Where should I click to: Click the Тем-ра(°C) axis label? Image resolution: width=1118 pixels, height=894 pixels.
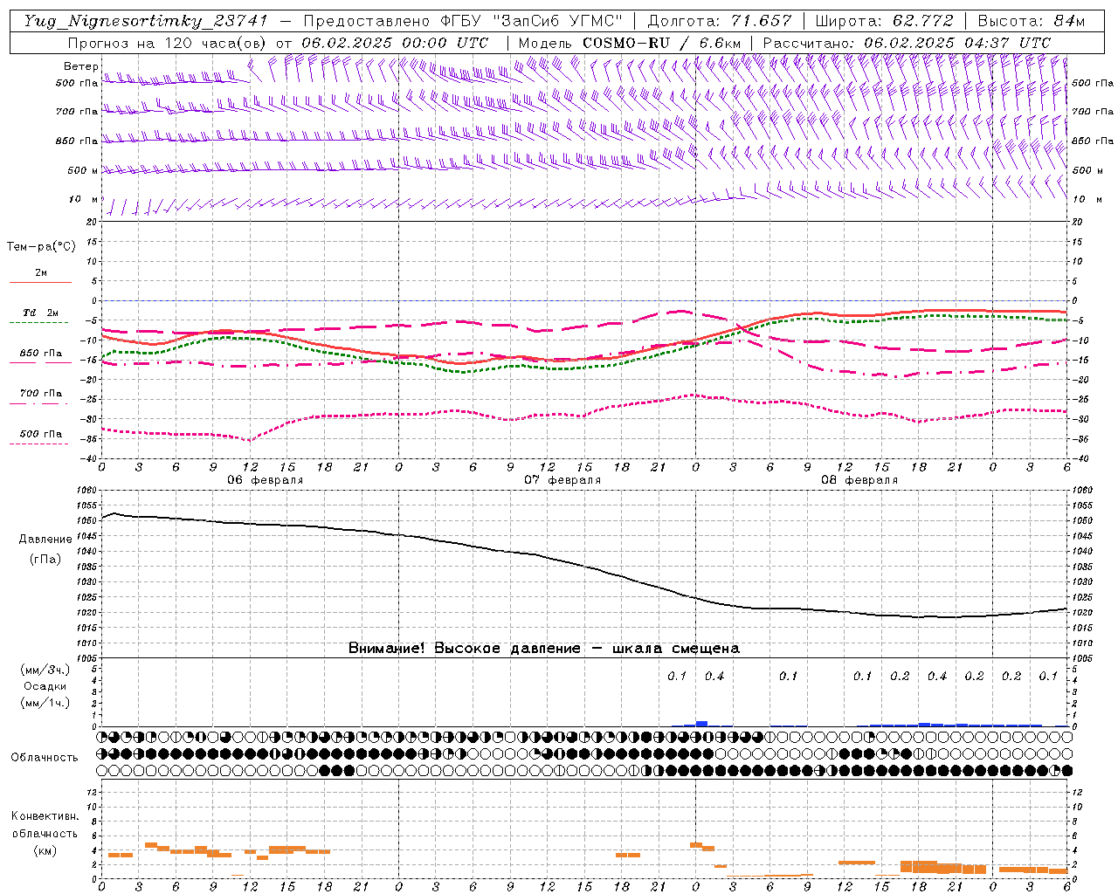[x=41, y=246]
